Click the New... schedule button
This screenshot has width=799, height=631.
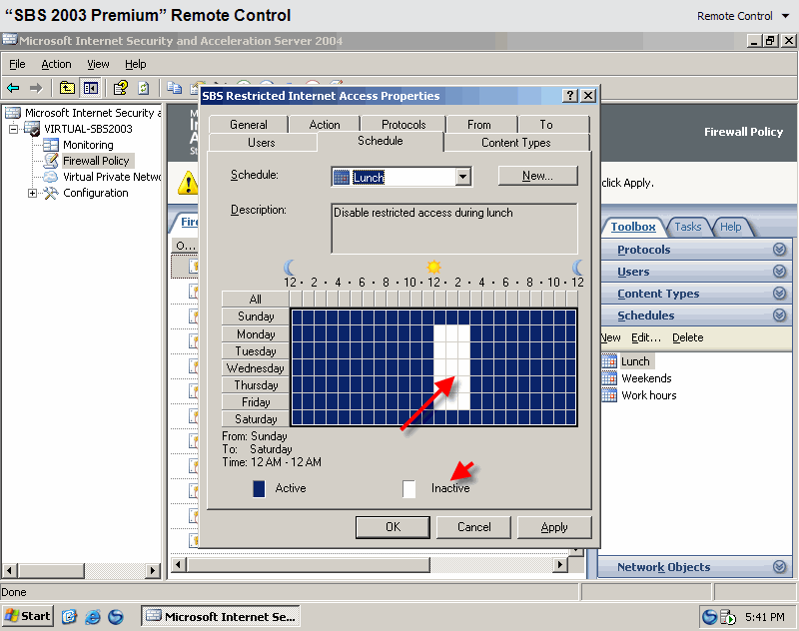[537, 176]
